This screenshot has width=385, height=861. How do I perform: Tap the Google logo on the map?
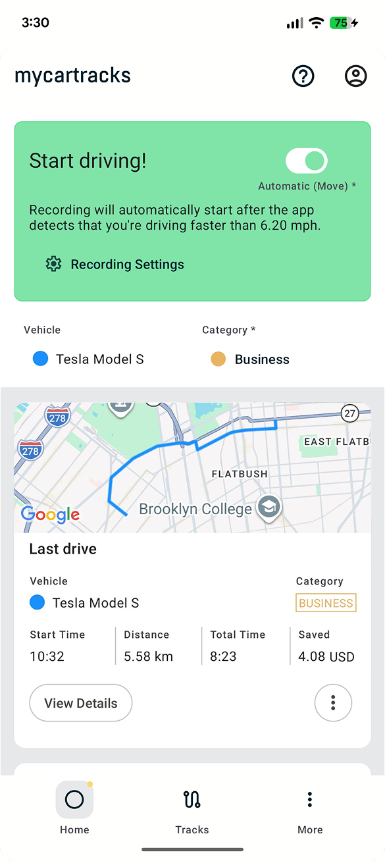[50, 515]
